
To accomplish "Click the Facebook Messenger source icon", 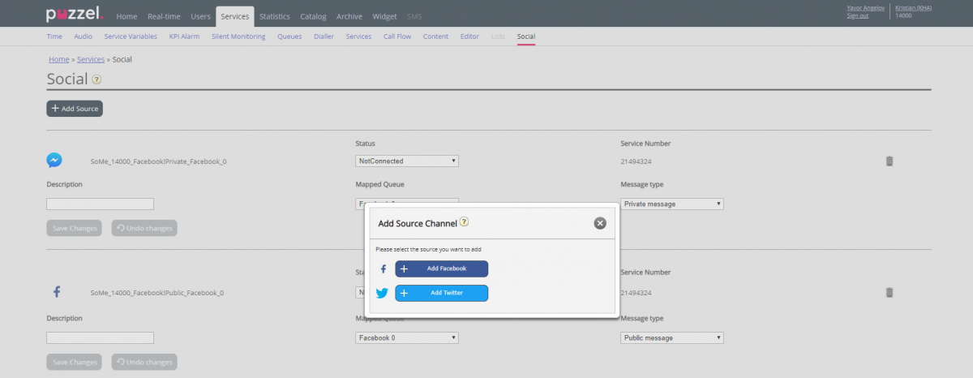I will [x=54, y=161].
